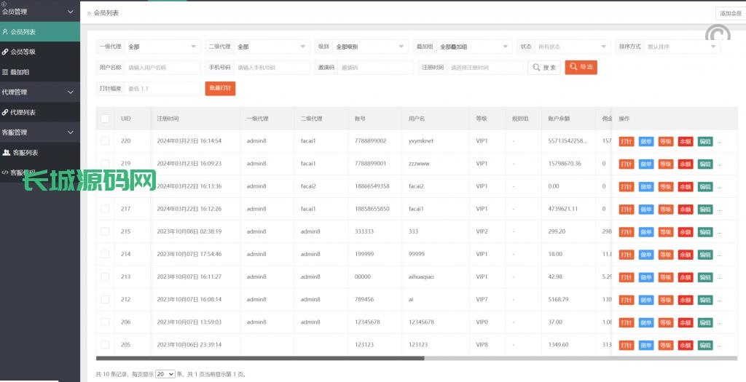
Task: Click the 添加会员 button
Action: pyautogui.click(x=730, y=13)
